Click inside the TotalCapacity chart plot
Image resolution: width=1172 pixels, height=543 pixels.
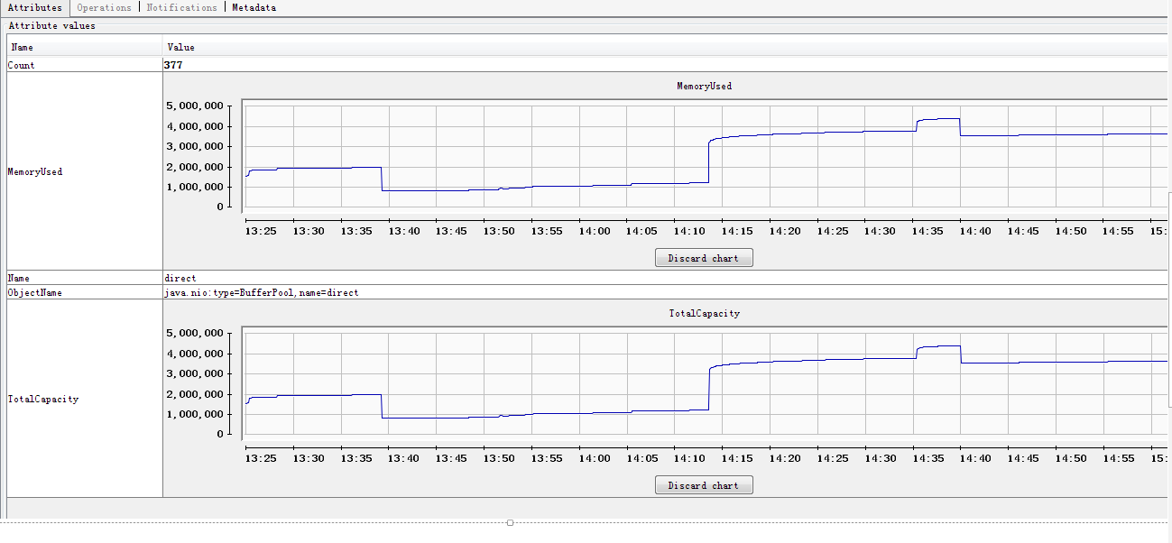(x=705, y=383)
